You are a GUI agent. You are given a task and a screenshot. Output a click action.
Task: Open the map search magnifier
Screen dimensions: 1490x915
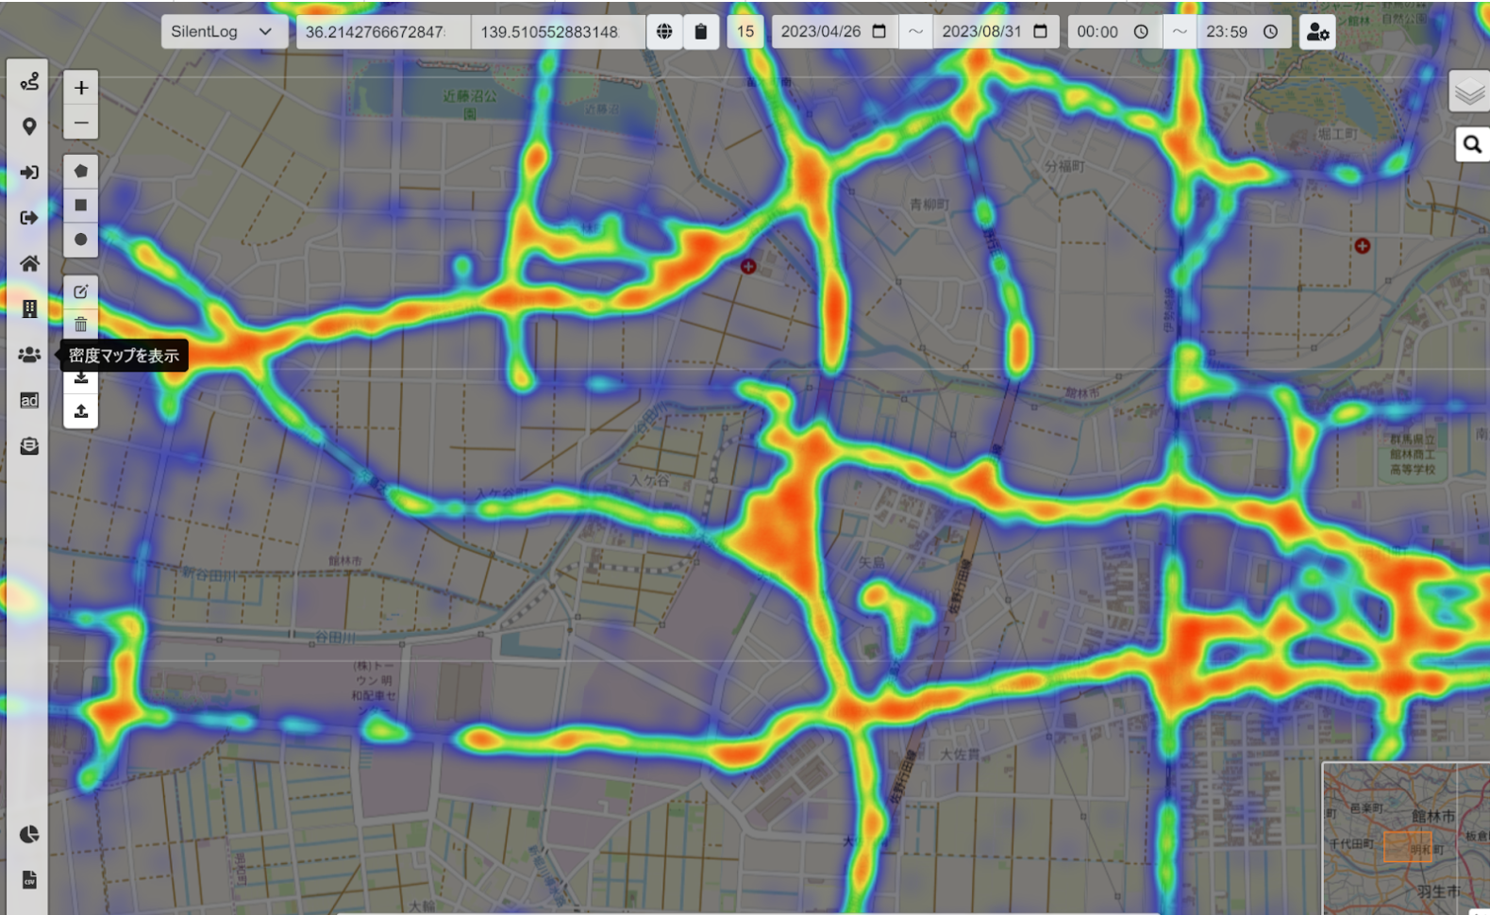1472,144
